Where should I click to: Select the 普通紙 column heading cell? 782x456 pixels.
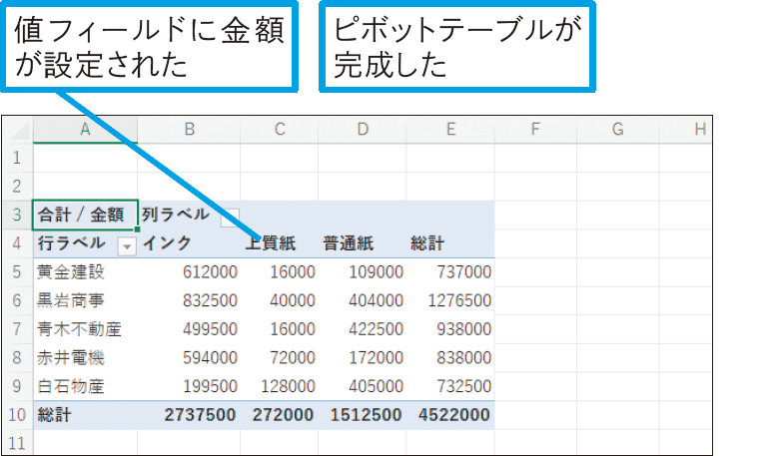(348, 242)
